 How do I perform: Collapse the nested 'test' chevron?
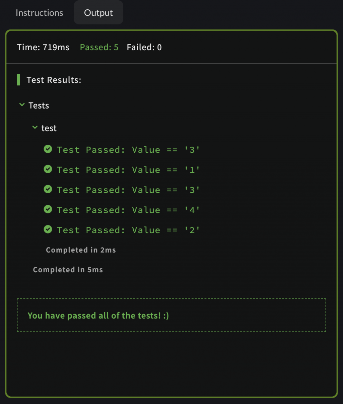pos(35,128)
